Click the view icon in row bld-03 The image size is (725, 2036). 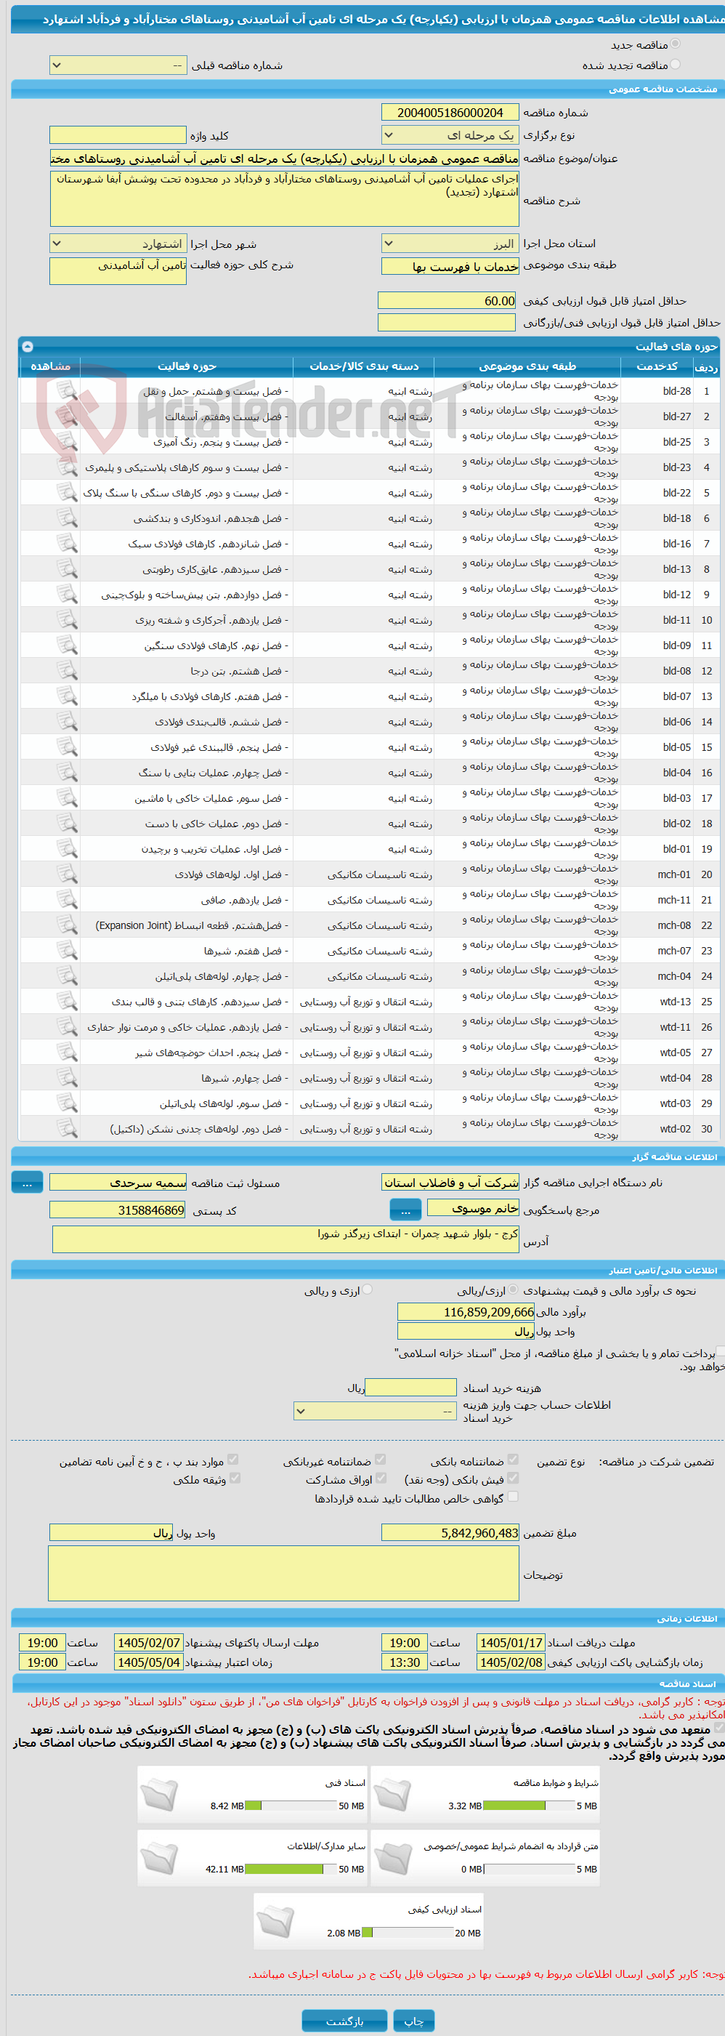point(66,798)
